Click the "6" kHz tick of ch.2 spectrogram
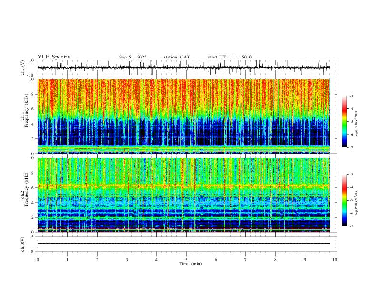This screenshot has height=291, width=377. [x=33, y=188]
